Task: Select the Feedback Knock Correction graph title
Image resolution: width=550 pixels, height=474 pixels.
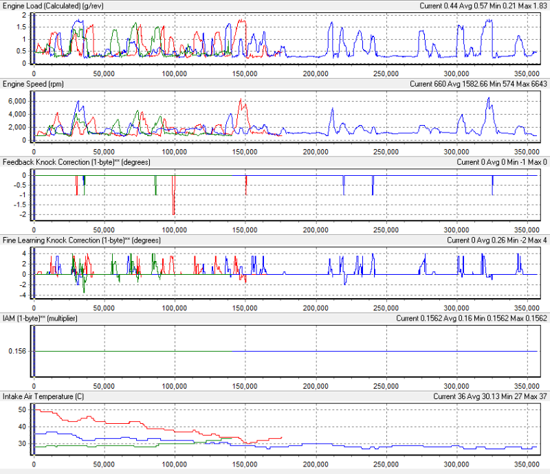Action: coord(76,162)
